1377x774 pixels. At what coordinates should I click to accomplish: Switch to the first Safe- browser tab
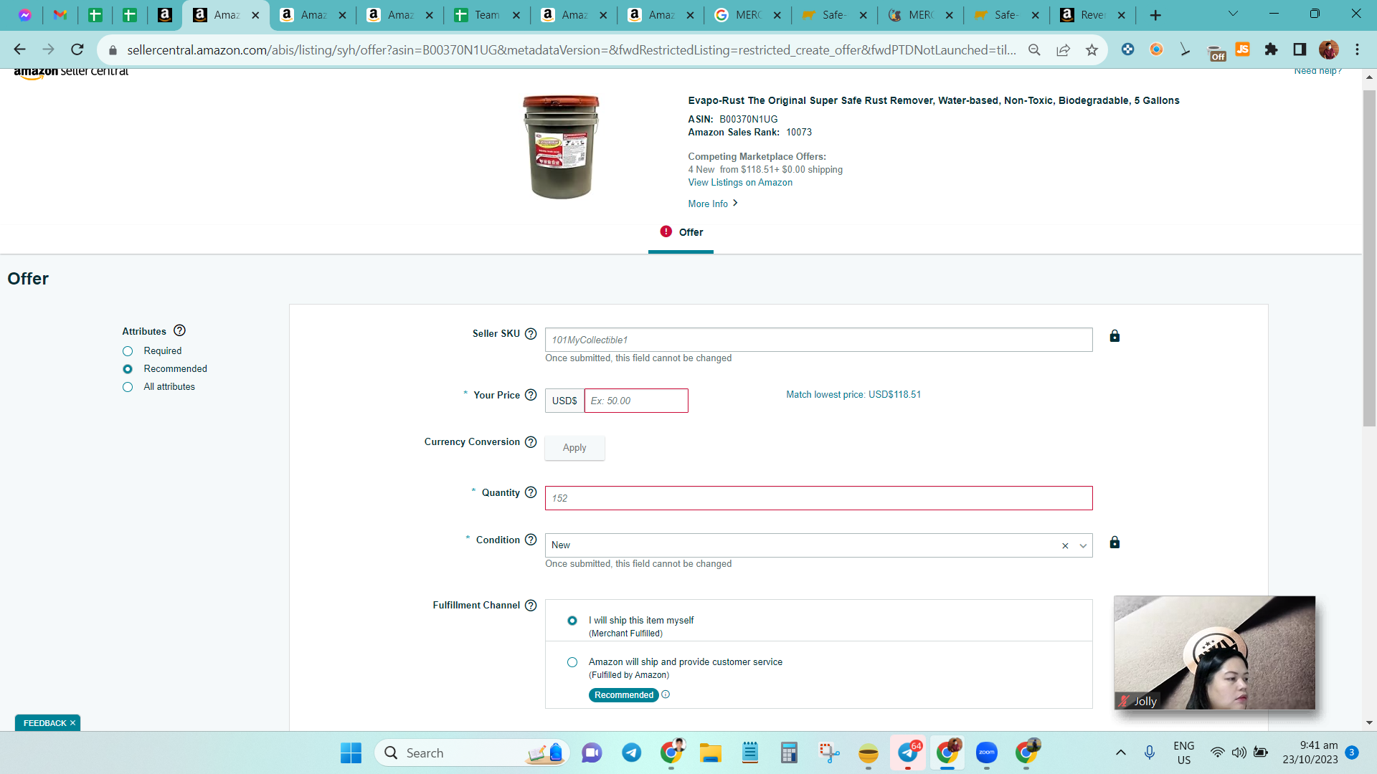coord(834,15)
